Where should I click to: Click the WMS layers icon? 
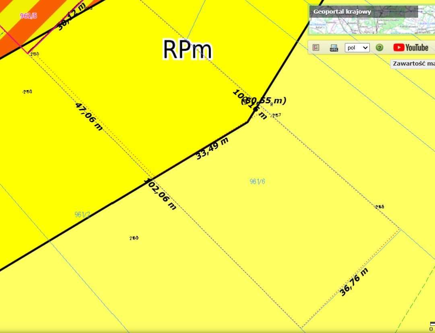click(x=334, y=48)
